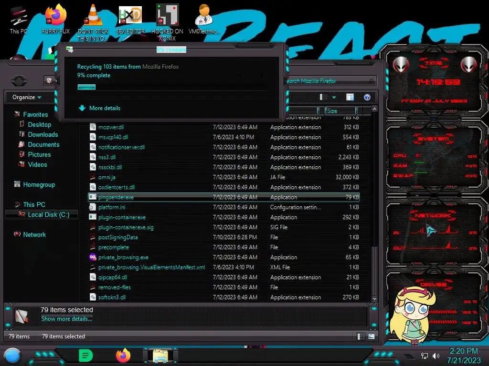Select the qipcap64.dll file
Screen dimensions: 489x366
point(223,277)
